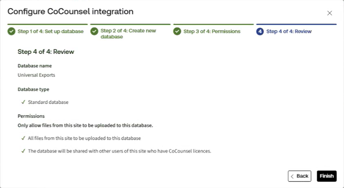Click the blue number 4 step circle
The width and height of the screenshot is (344, 188).
260,31
